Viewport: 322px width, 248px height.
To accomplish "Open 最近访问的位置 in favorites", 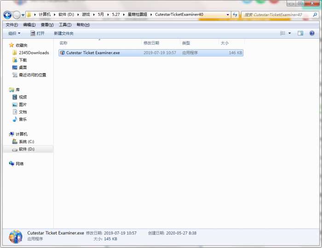I will 33,75.
